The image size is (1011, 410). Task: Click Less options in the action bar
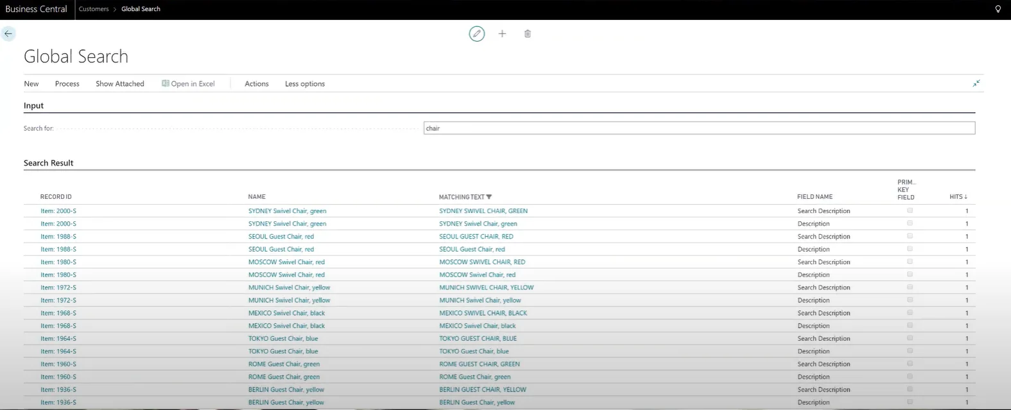(x=305, y=83)
